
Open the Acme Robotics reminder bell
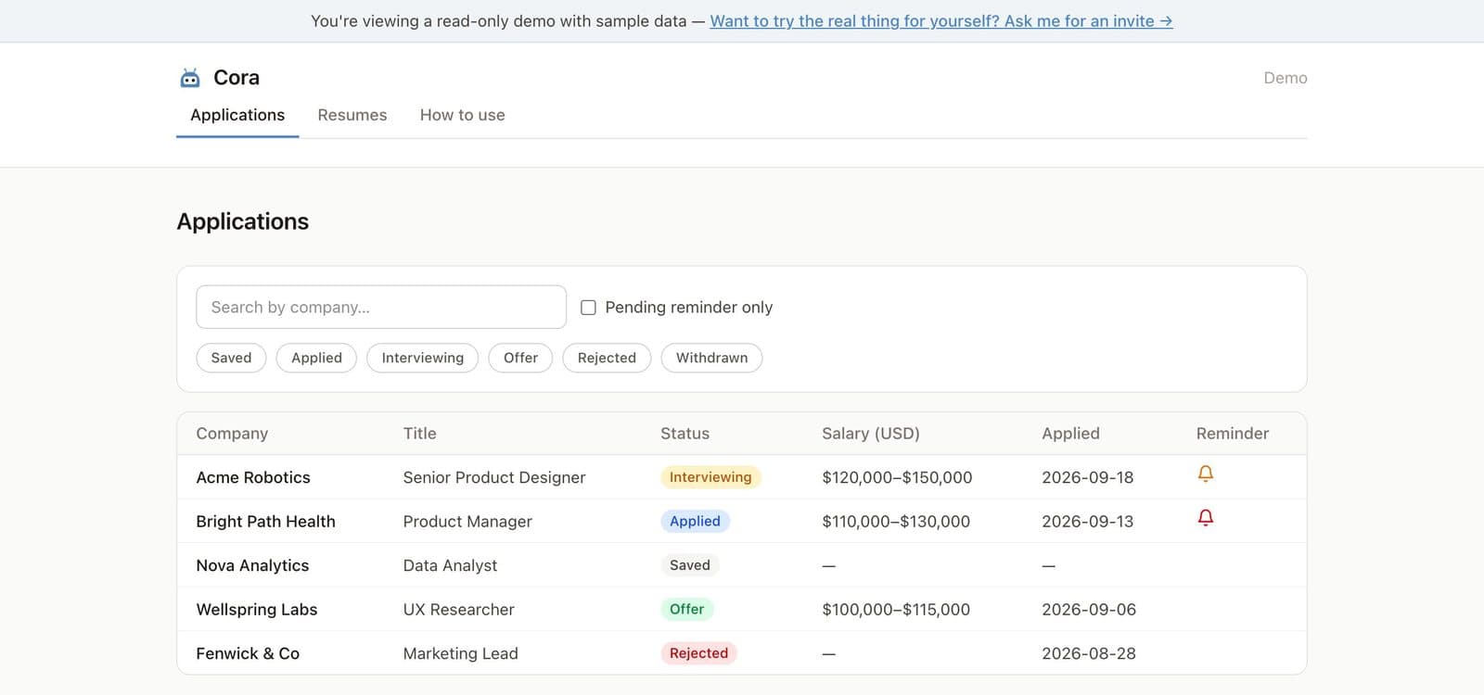click(1206, 474)
